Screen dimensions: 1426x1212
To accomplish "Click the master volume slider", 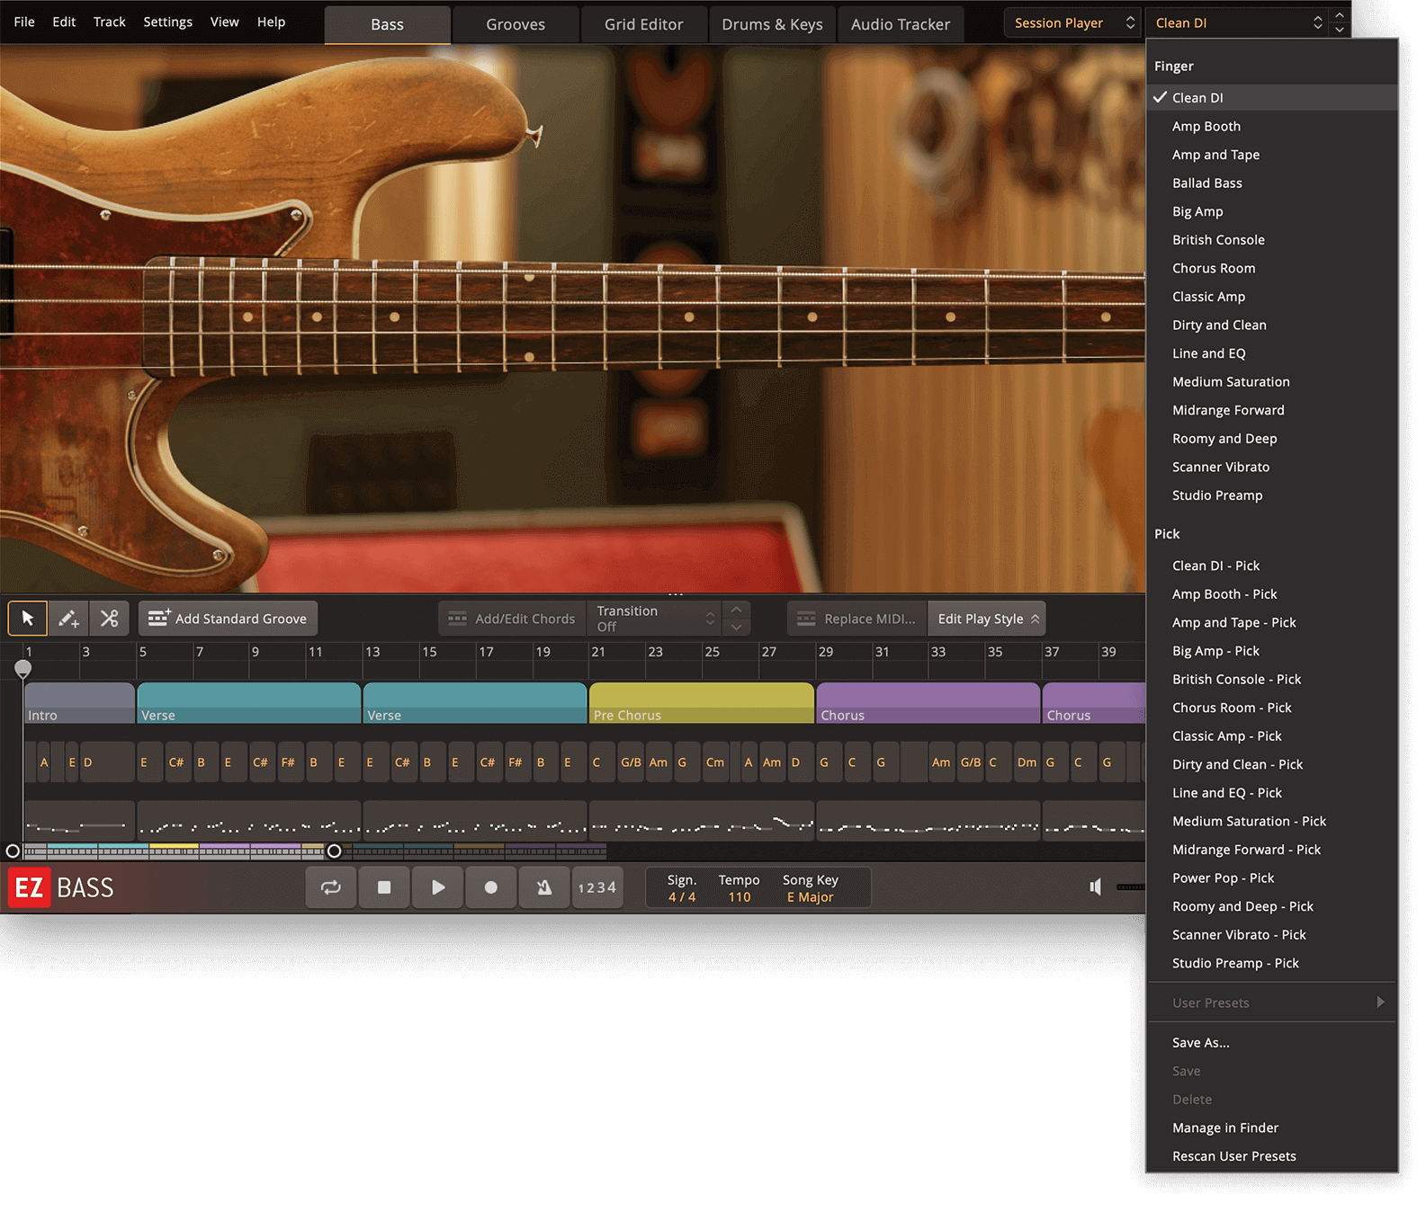I will (x=1130, y=887).
